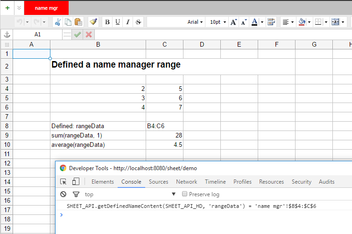Viewport: 352px width, 234px height.
Task: Click into the formula bar input
Action: pos(223,34)
